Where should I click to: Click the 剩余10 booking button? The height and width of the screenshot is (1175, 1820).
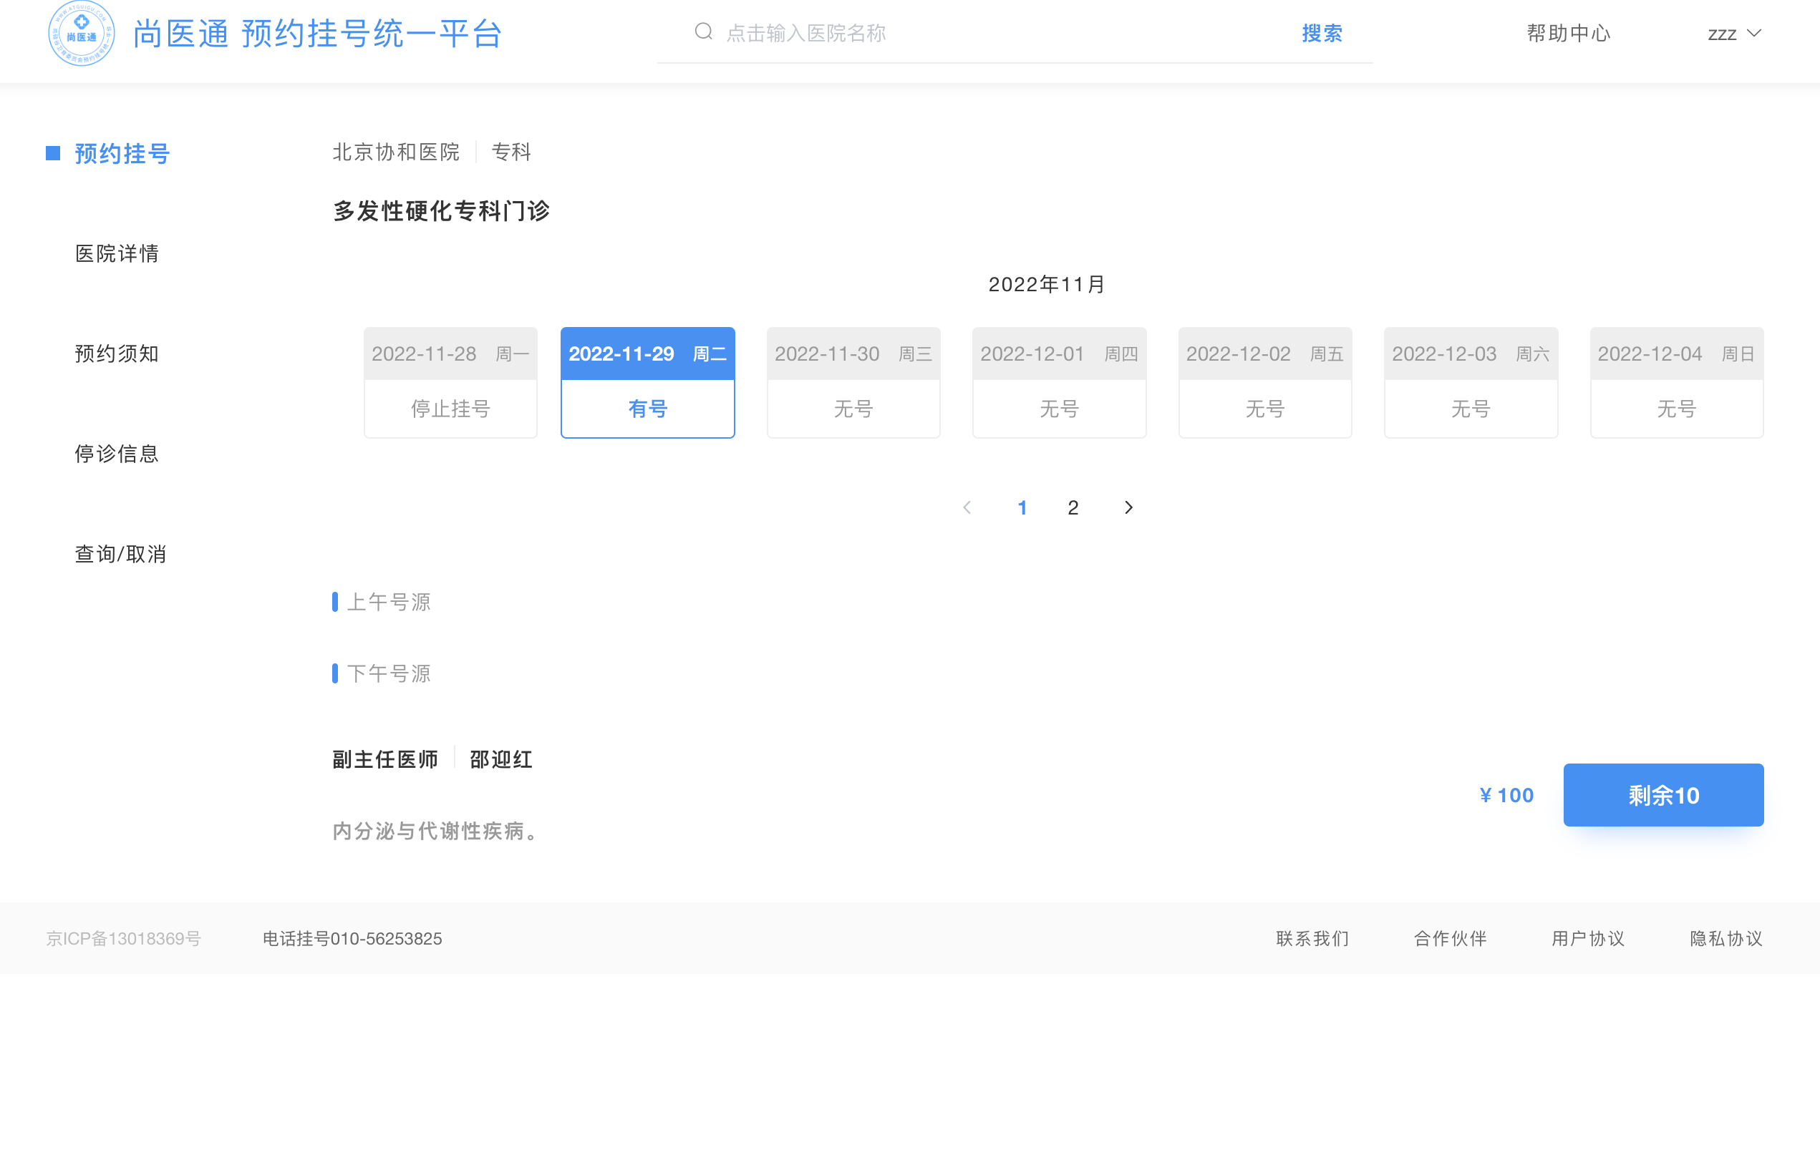1663,795
